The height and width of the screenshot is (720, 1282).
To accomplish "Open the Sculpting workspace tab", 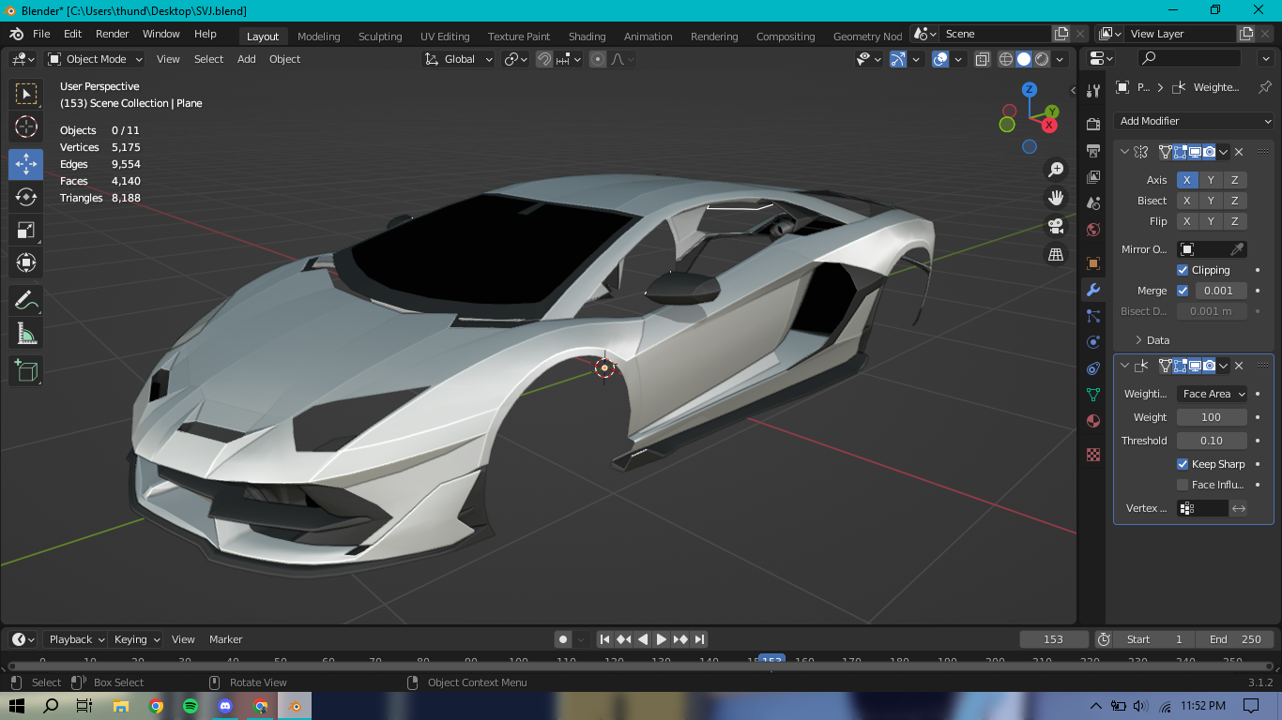I will (379, 37).
